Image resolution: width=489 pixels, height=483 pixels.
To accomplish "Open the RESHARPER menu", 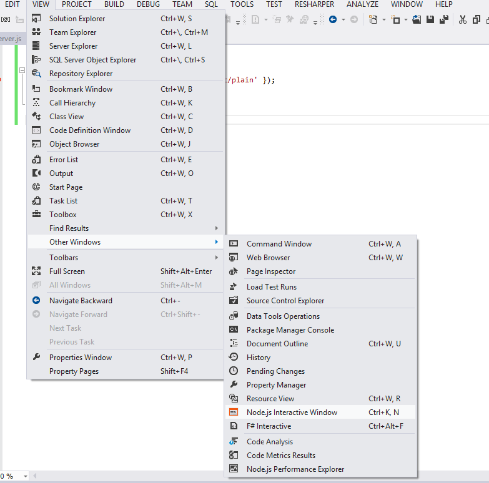I will point(315,4).
